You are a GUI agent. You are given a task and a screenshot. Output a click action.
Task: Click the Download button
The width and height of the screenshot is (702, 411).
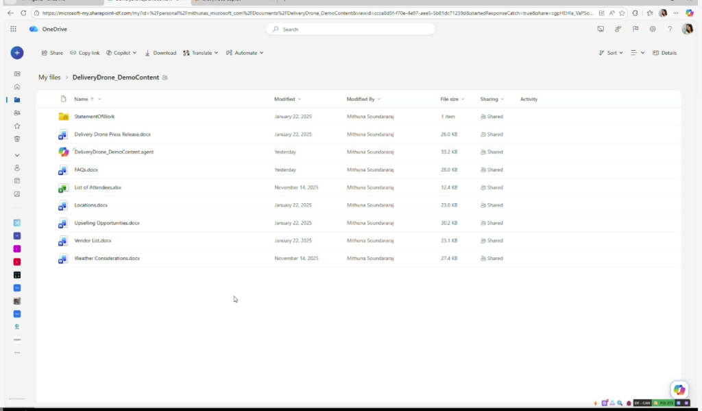160,53
